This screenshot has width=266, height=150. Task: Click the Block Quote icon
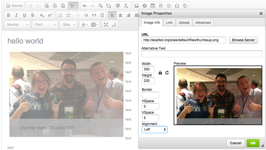coord(94,15)
